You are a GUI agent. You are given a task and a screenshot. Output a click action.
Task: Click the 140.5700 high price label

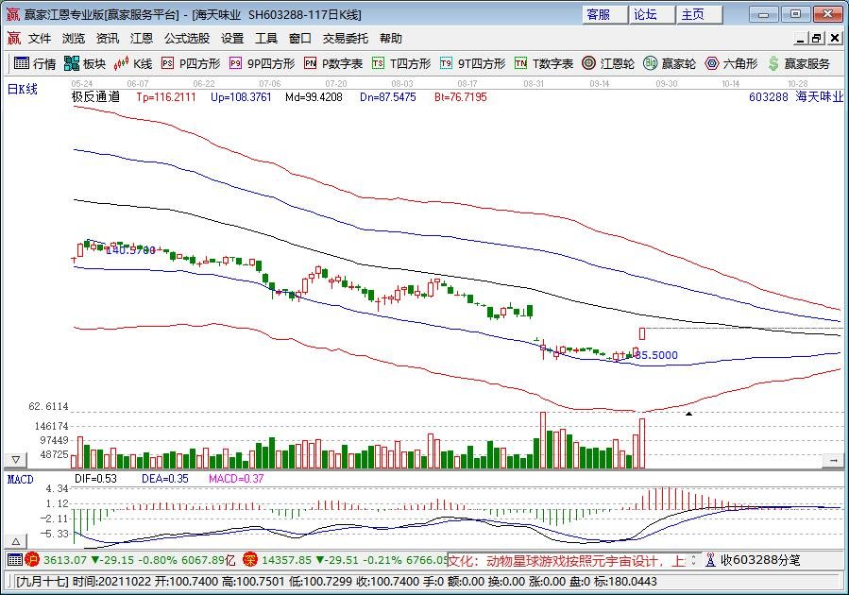[x=130, y=250]
